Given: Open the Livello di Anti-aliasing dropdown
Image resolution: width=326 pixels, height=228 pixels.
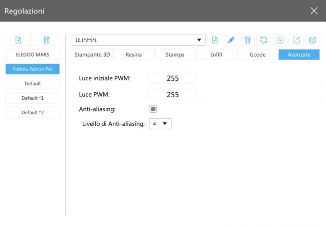Looking at the screenshot, I should coord(160,123).
